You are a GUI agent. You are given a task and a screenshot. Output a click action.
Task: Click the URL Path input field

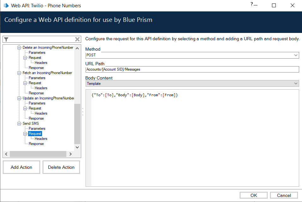pos(192,70)
